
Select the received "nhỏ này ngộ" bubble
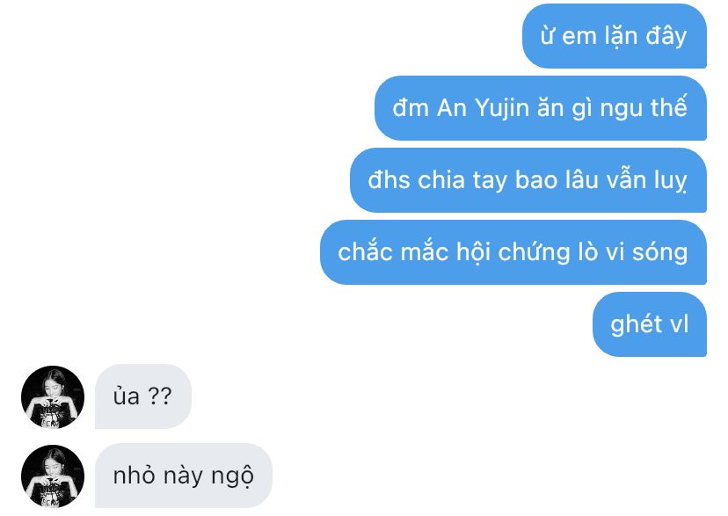[184, 476]
